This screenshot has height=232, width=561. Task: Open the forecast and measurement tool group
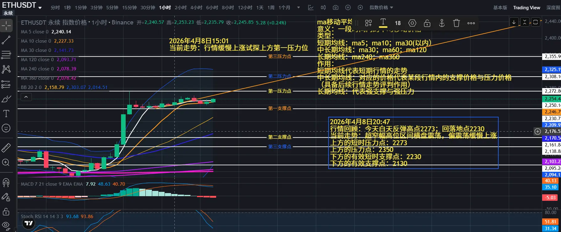6,84
